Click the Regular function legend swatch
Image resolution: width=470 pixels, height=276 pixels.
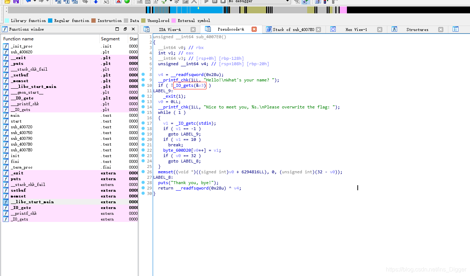tap(50, 21)
